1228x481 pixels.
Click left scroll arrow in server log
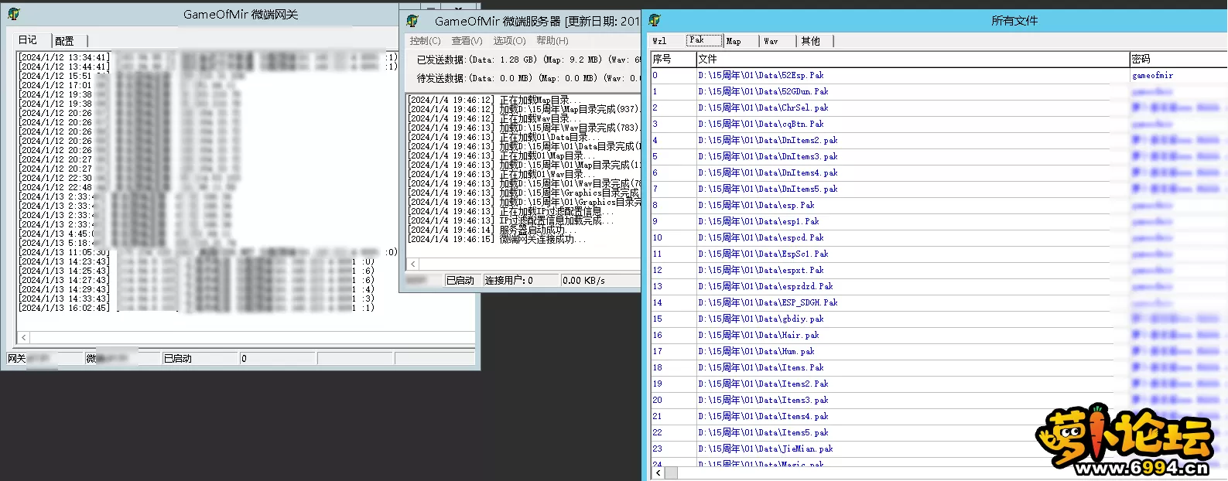tap(412, 264)
